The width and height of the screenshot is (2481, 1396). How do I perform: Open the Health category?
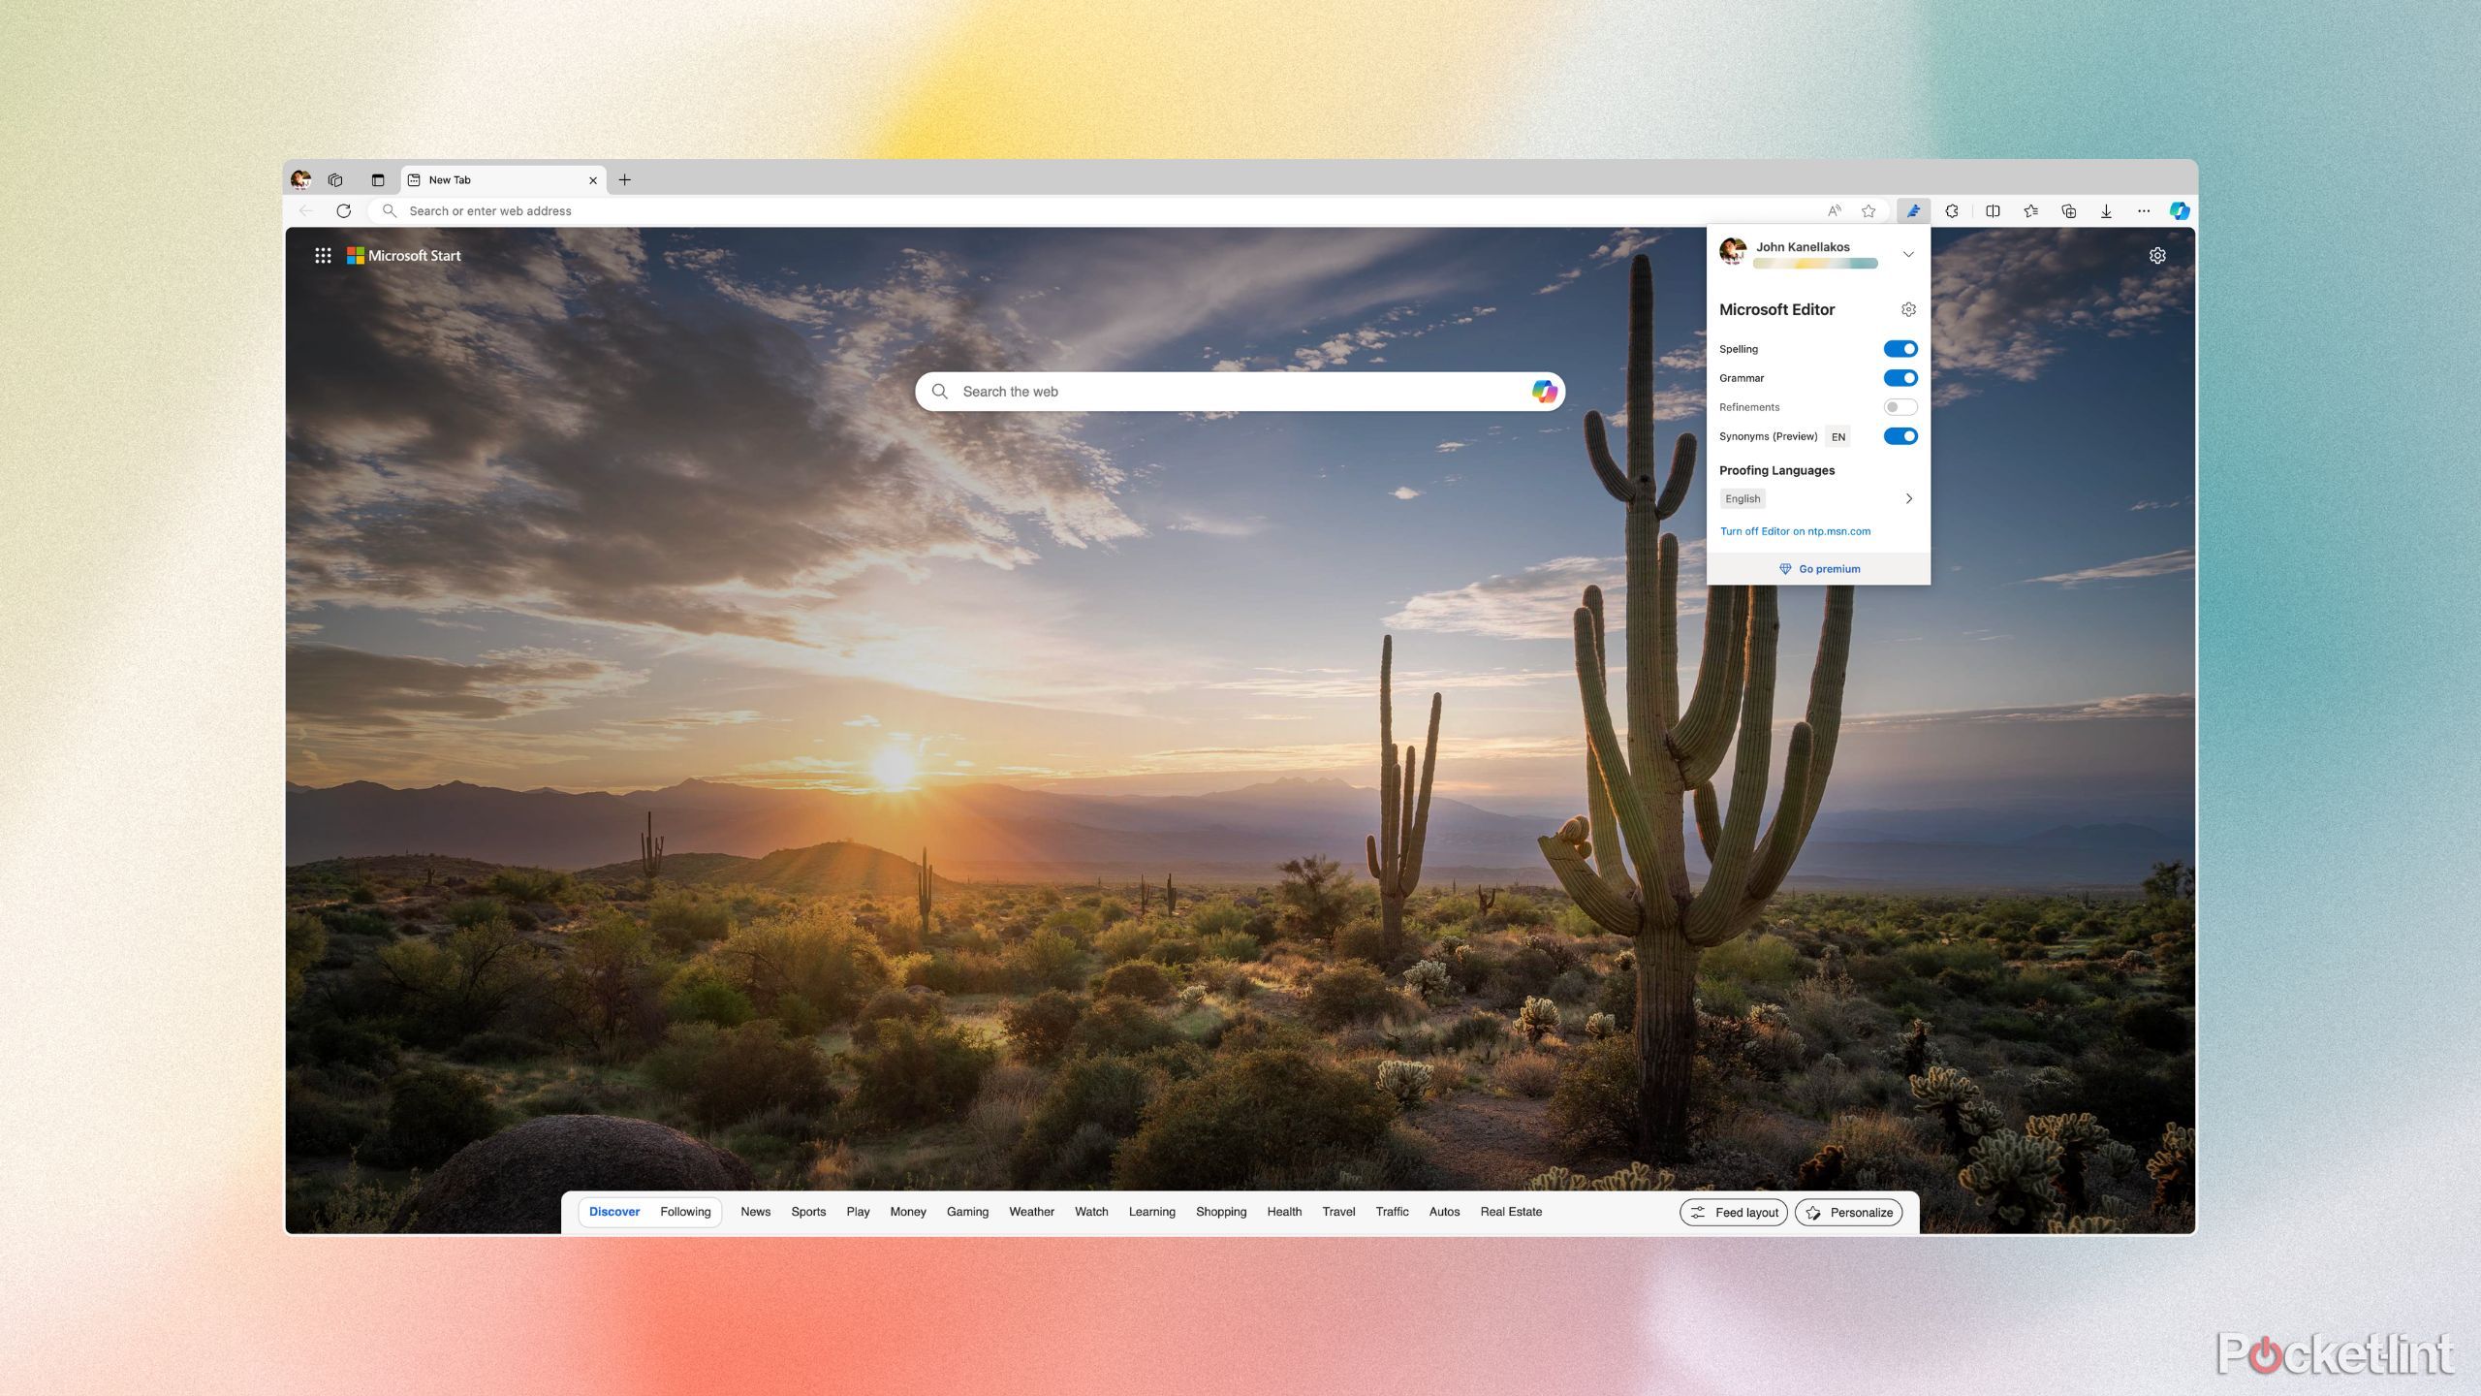click(1284, 1212)
